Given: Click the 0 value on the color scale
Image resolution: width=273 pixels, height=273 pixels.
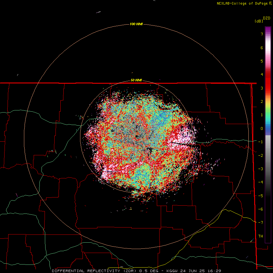Looking at the screenshot, I should 262,129.
